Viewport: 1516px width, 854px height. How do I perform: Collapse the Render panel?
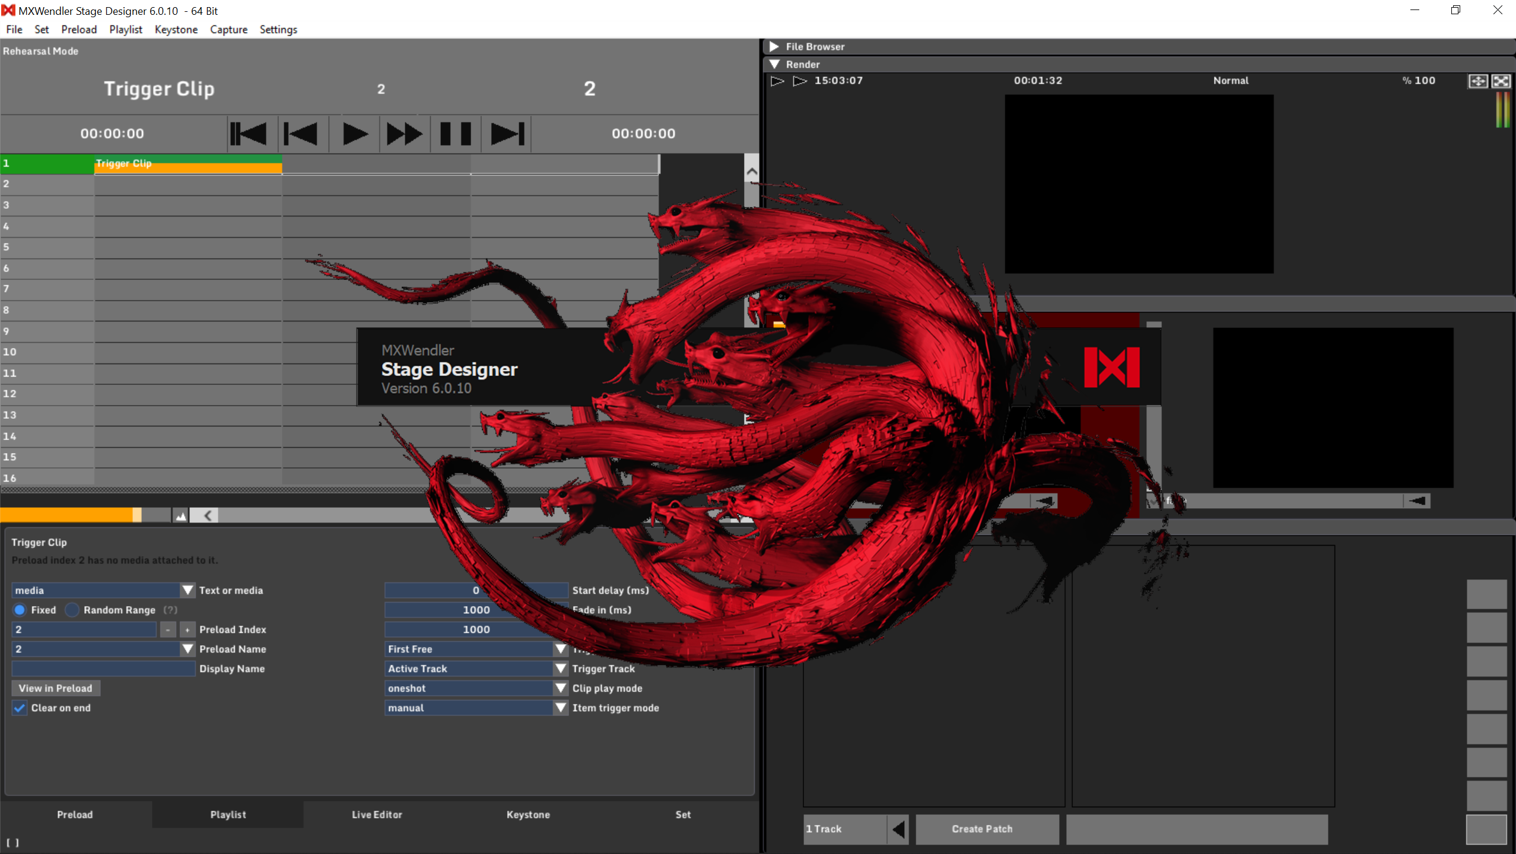(x=774, y=64)
